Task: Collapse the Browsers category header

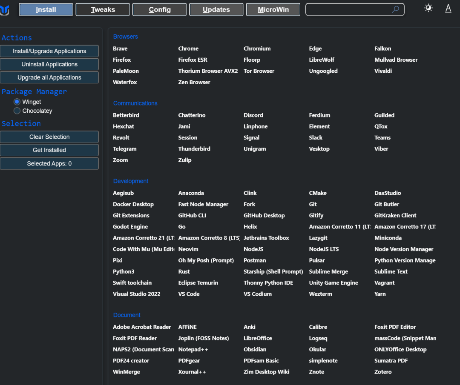Action: tap(126, 37)
